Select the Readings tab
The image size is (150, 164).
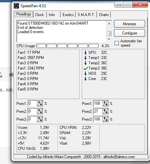click(x=24, y=14)
